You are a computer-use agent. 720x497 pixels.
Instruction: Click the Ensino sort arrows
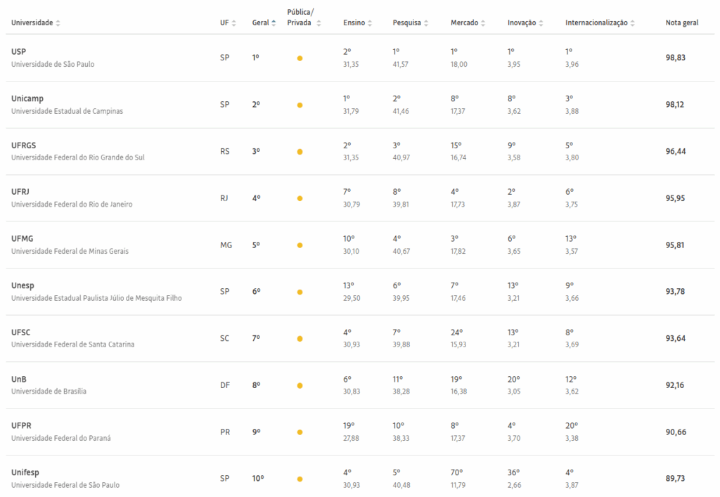coord(370,23)
